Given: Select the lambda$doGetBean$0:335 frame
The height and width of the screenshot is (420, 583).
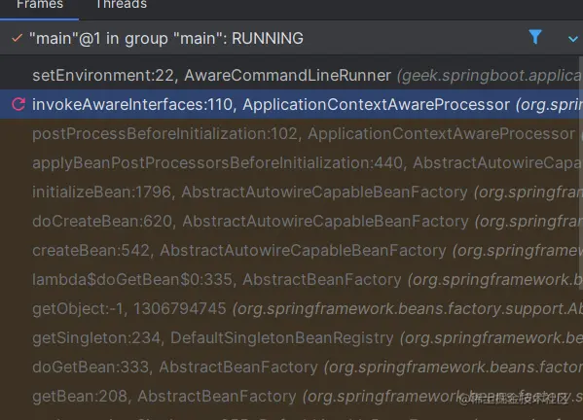Looking at the screenshot, I should click(x=292, y=279).
